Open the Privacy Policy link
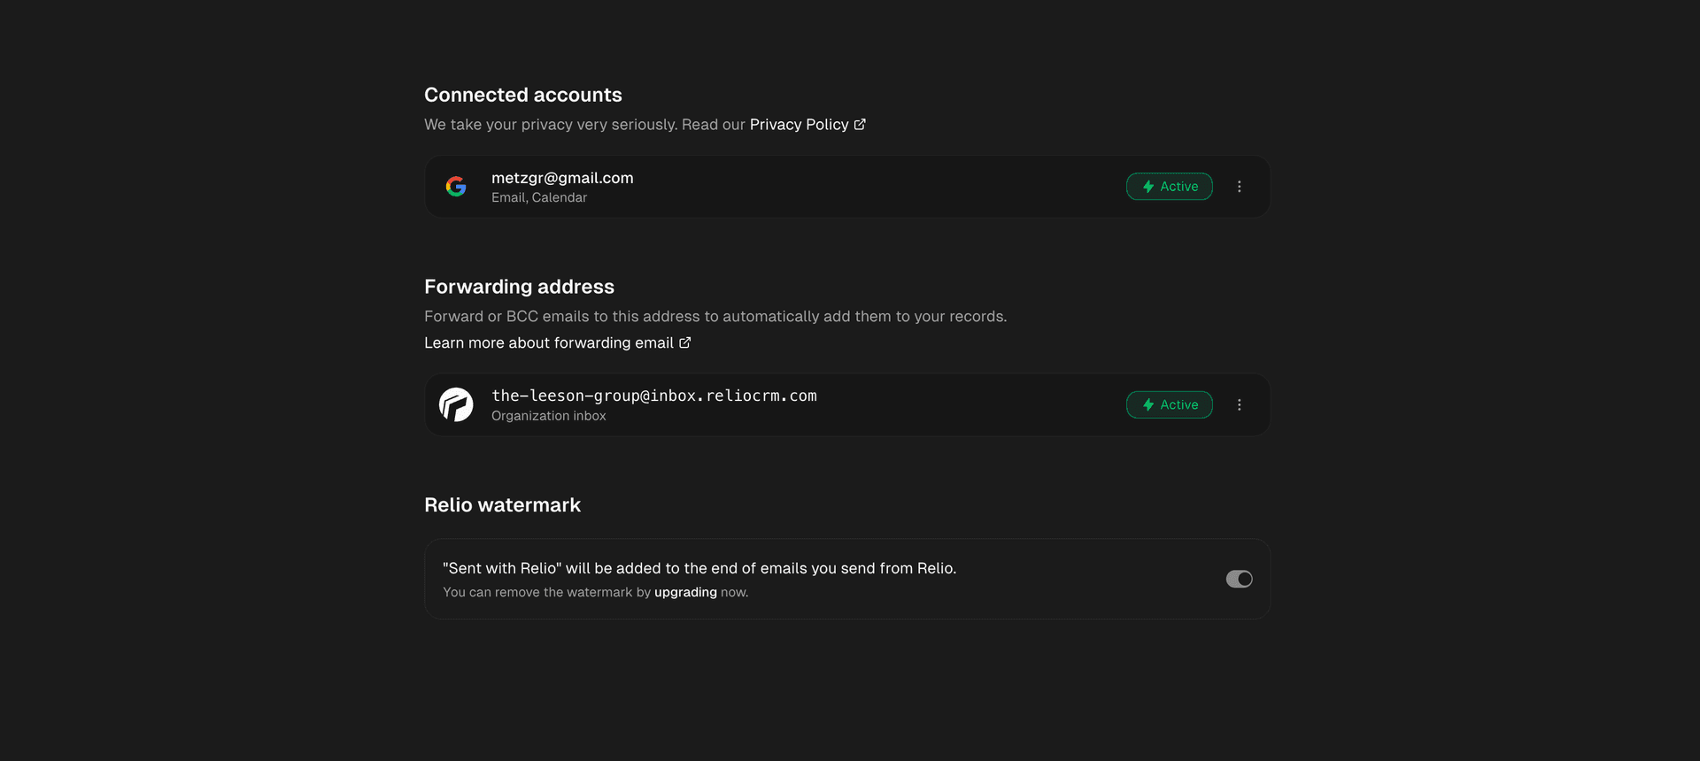Image resolution: width=1700 pixels, height=761 pixels. [x=799, y=125]
